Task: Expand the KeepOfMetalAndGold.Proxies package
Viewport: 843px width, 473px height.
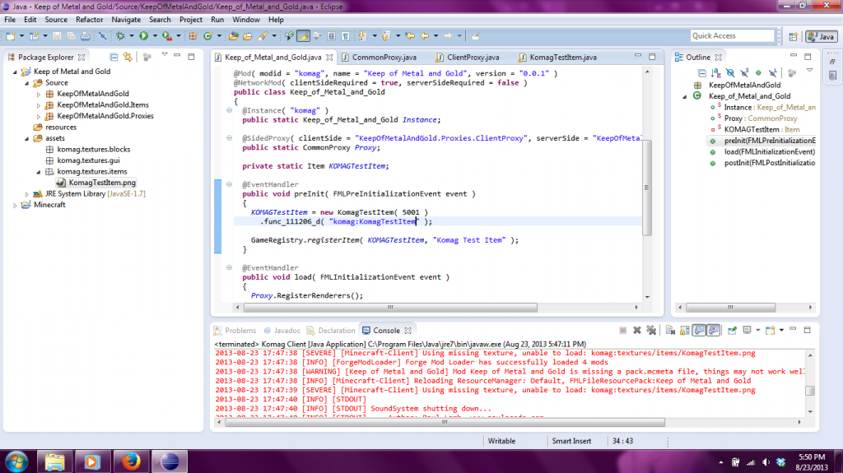Action: pyautogui.click(x=39, y=116)
